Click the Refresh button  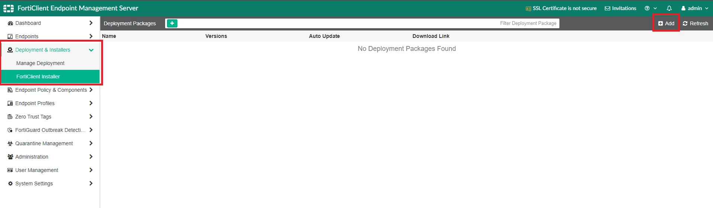click(x=695, y=23)
